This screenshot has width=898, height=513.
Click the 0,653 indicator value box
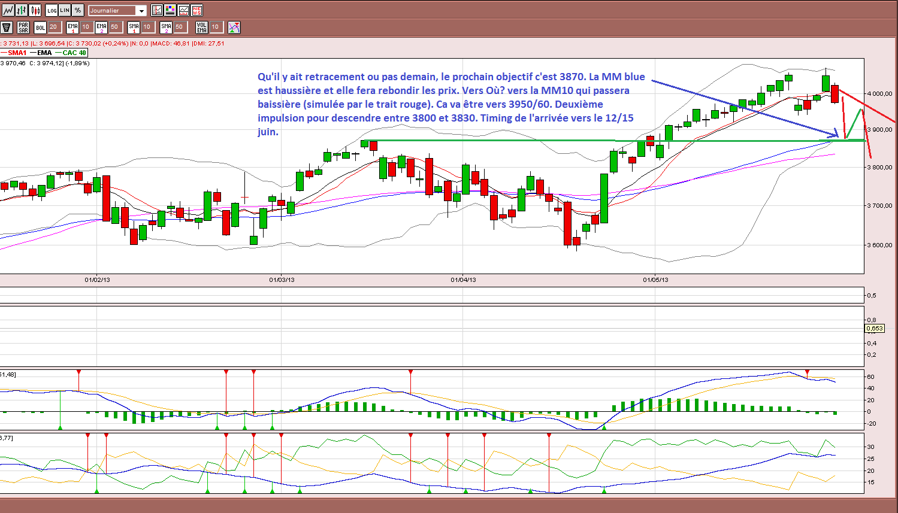click(x=875, y=328)
